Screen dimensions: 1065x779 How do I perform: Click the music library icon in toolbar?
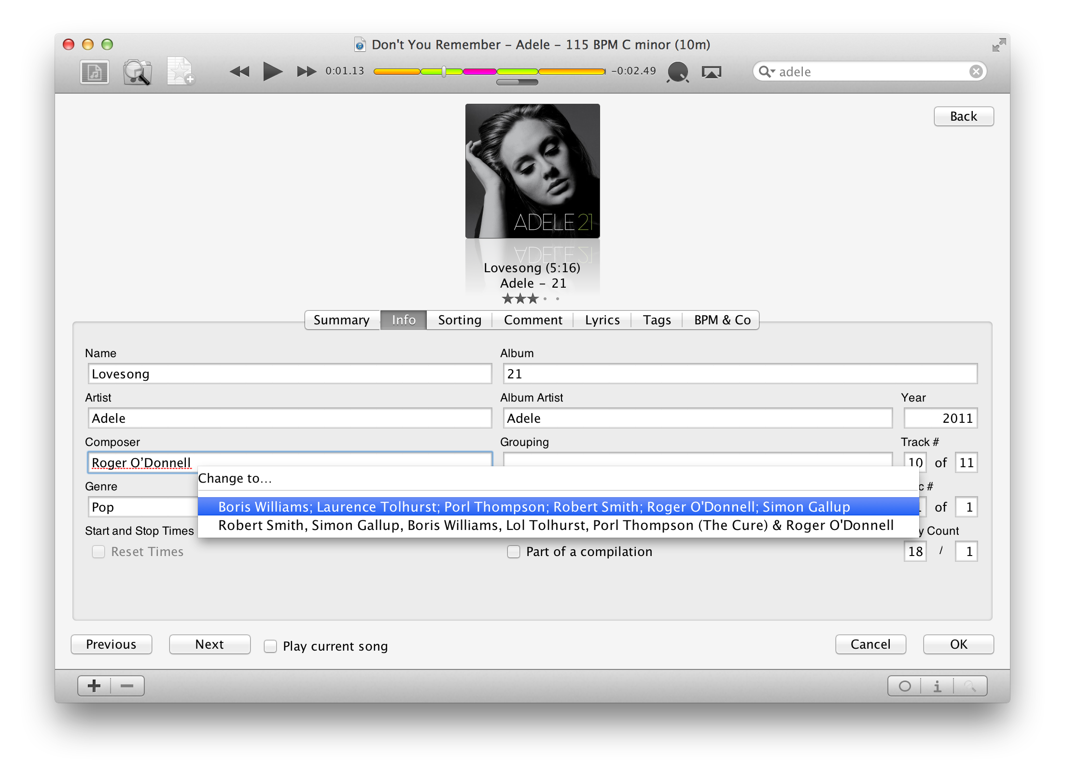[x=94, y=72]
